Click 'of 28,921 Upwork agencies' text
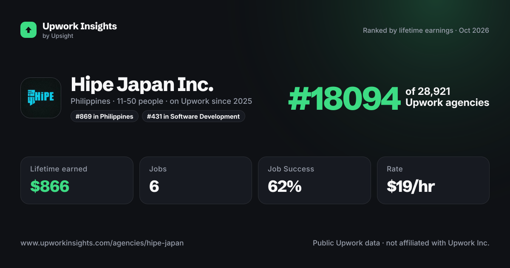 point(447,97)
